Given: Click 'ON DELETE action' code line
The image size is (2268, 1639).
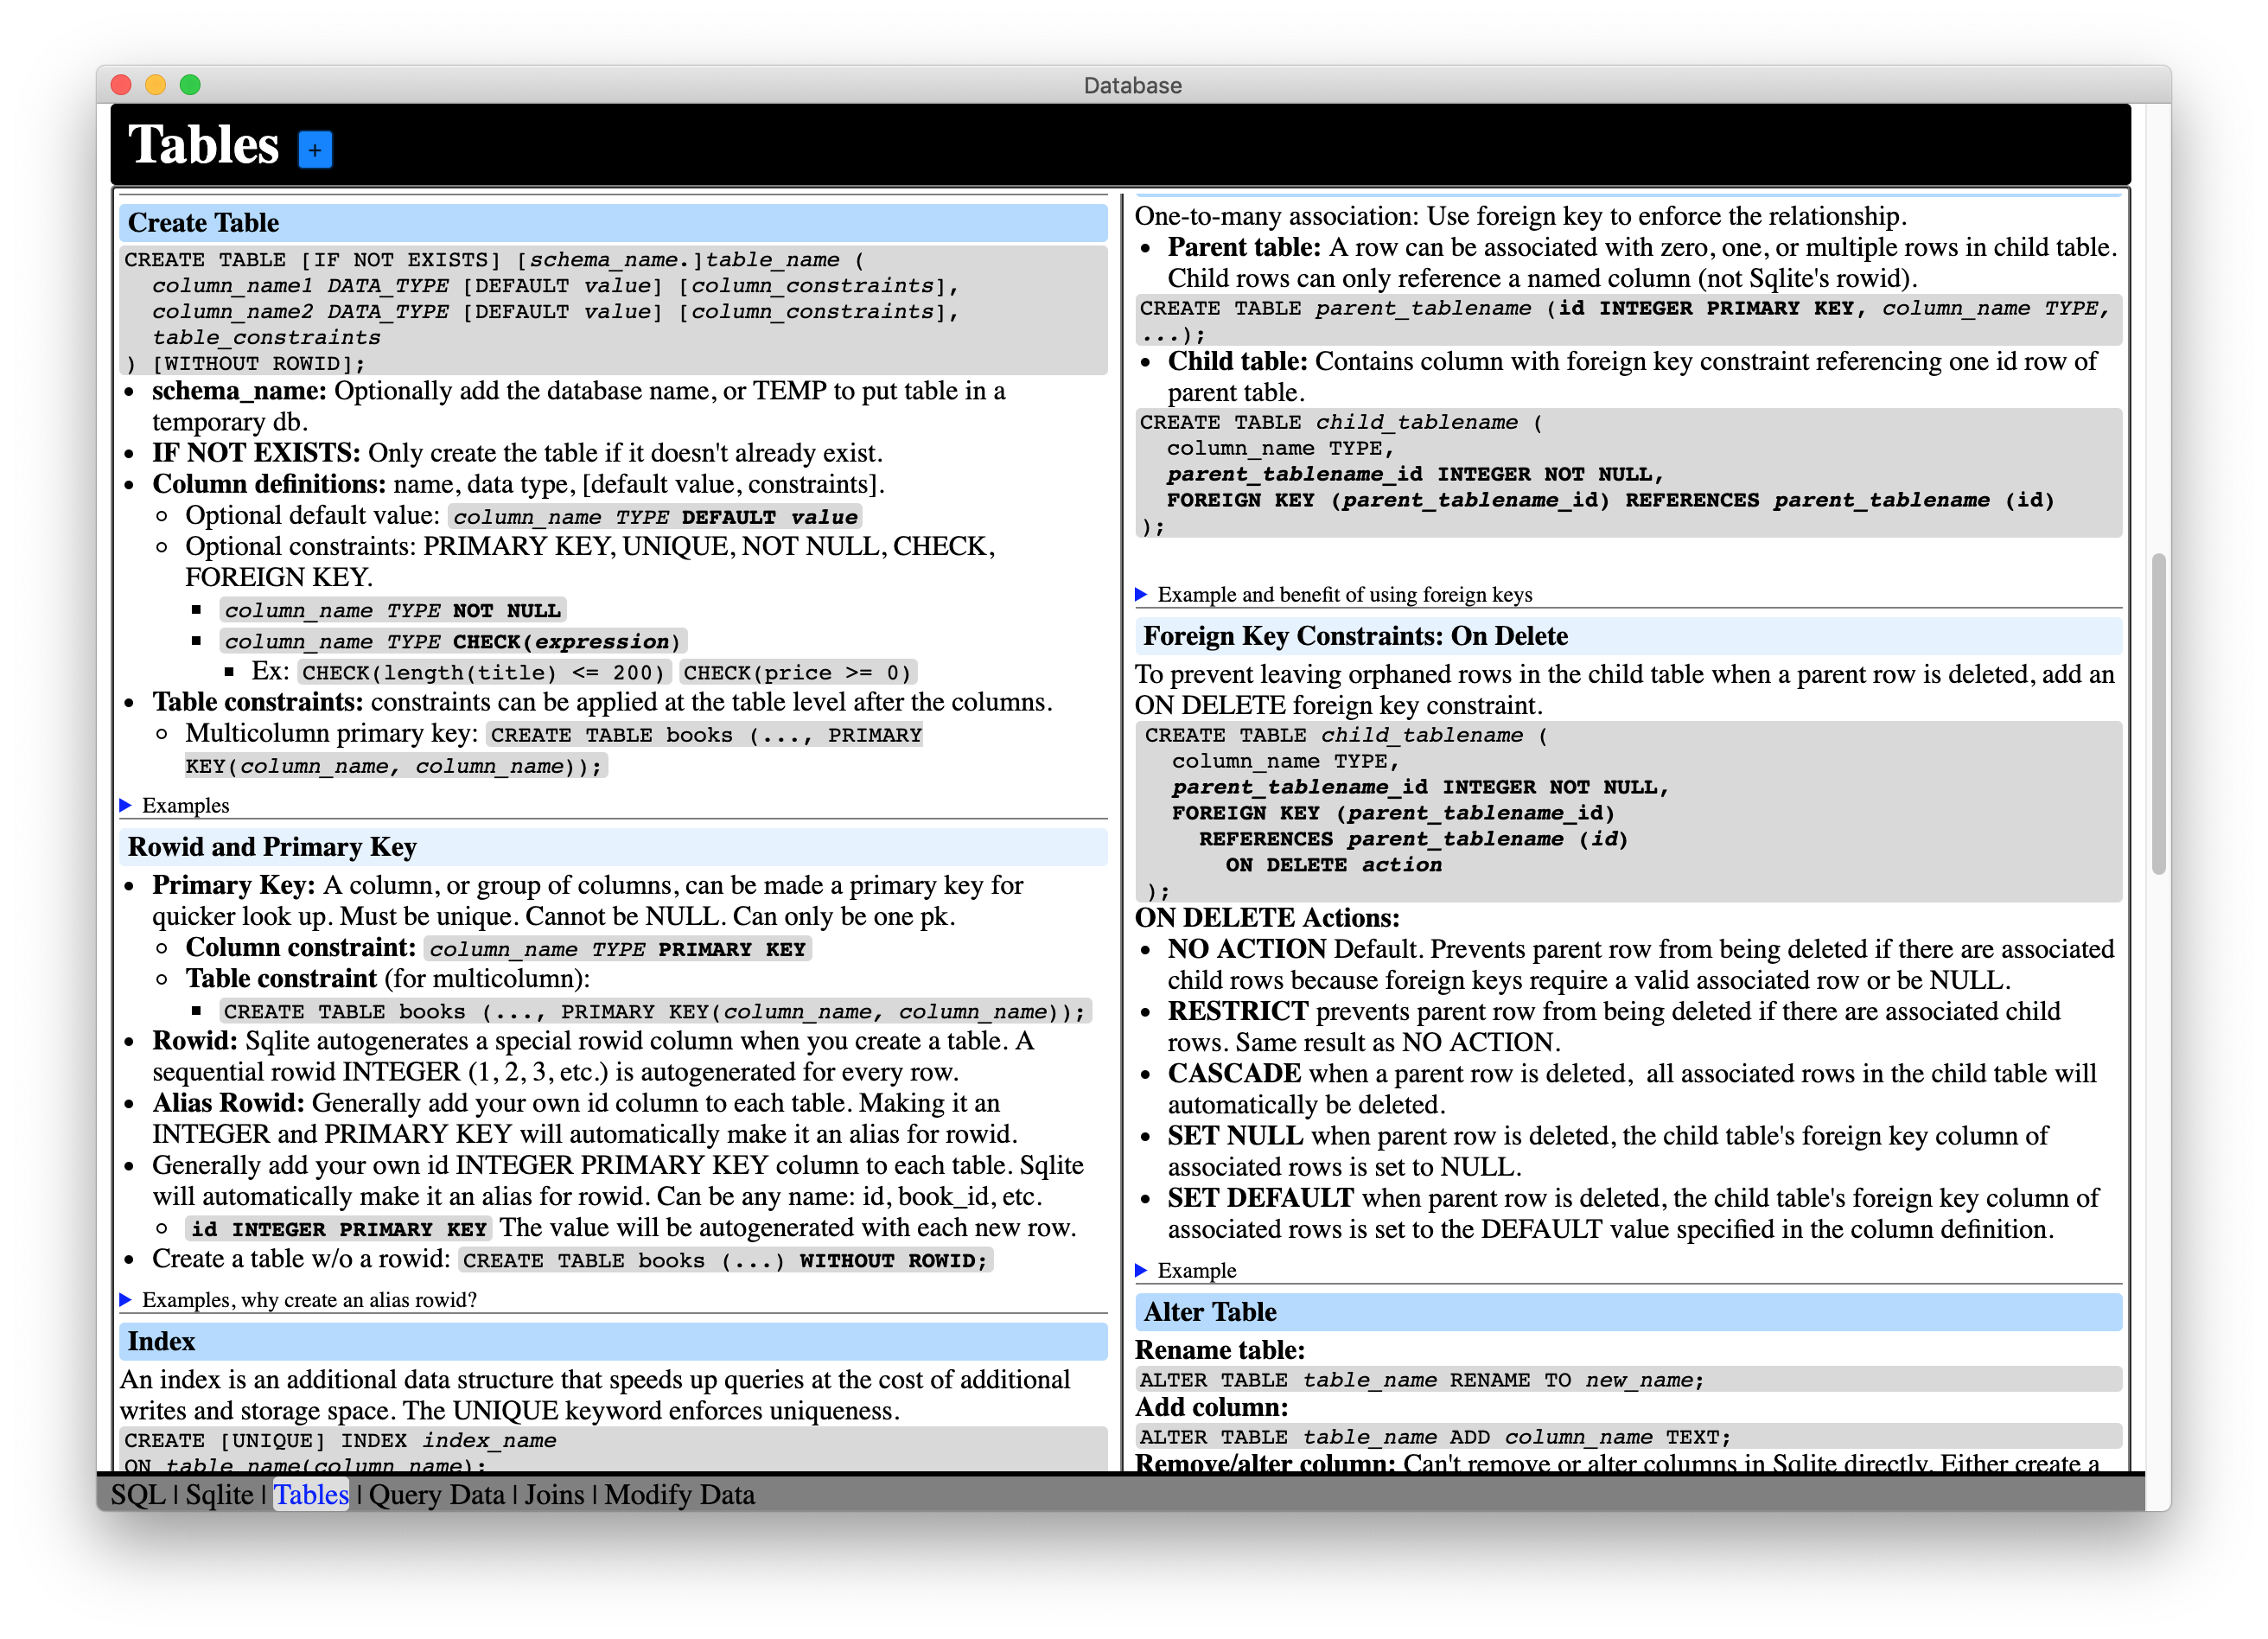Looking at the screenshot, I should 1333,864.
